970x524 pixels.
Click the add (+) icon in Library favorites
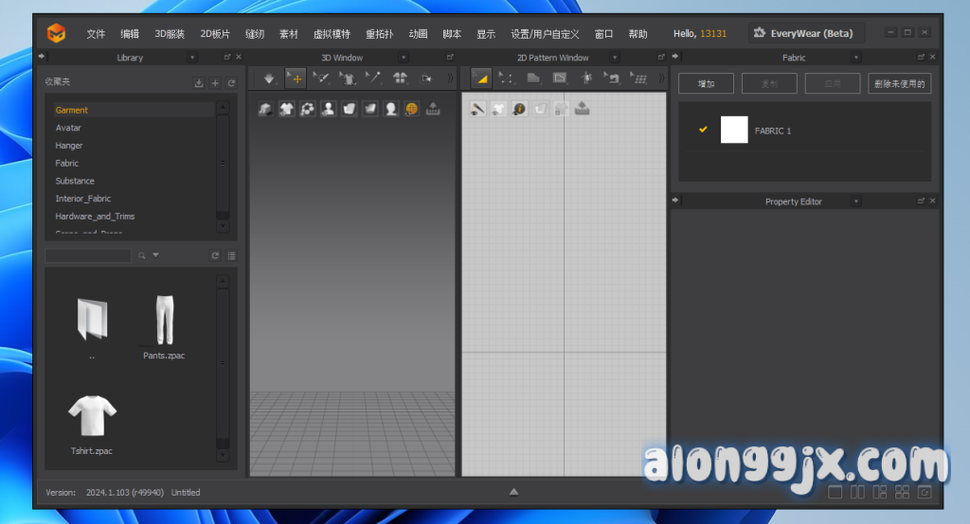[x=215, y=83]
